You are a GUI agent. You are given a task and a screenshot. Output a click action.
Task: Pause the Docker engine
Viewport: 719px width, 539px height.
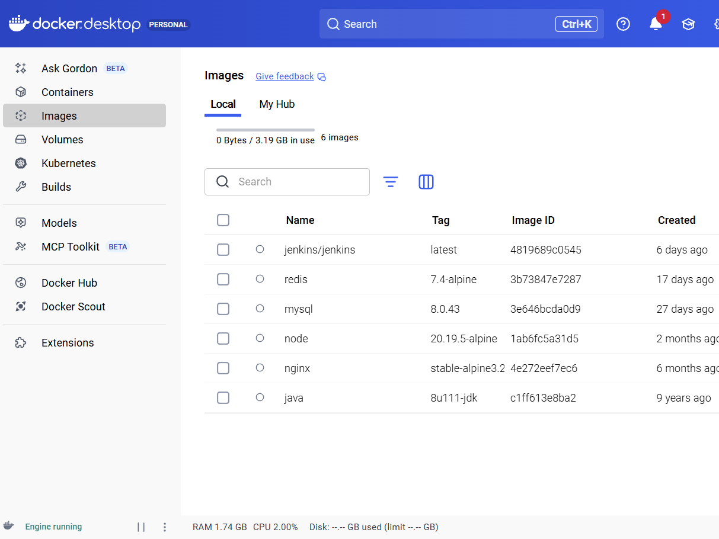click(141, 527)
